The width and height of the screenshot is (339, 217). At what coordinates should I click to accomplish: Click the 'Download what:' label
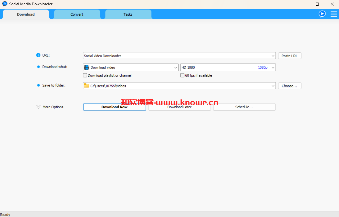click(55, 67)
